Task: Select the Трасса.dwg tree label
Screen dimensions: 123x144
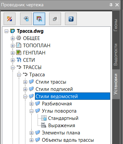Action: (x=30, y=31)
